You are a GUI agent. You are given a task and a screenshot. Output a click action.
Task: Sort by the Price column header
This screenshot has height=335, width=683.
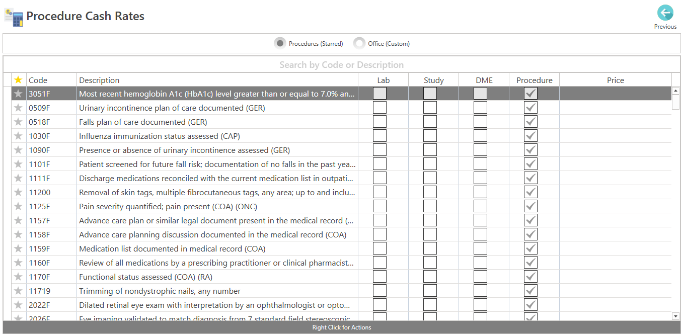(616, 80)
